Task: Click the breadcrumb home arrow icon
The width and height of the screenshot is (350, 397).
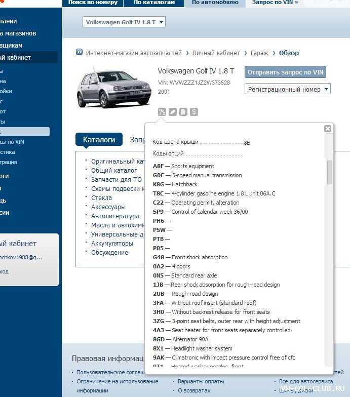Action: pyautogui.click(x=79, y=52)
